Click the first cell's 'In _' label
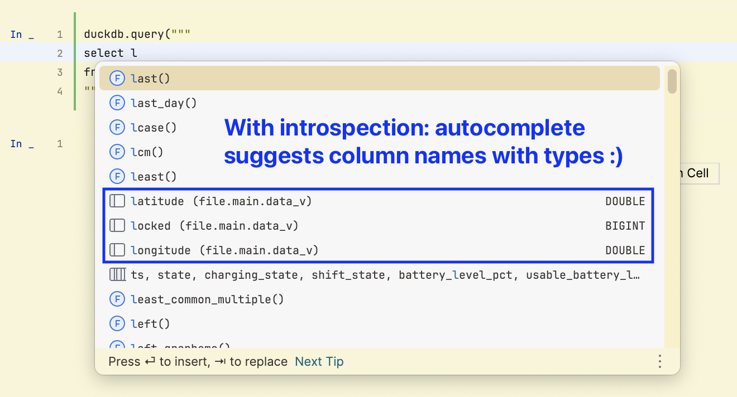737x397 pixels. click(22, 35)
